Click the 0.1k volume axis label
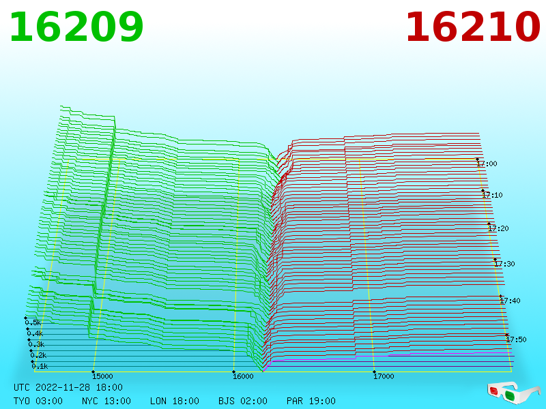The image size is (546, 409). 40,366
